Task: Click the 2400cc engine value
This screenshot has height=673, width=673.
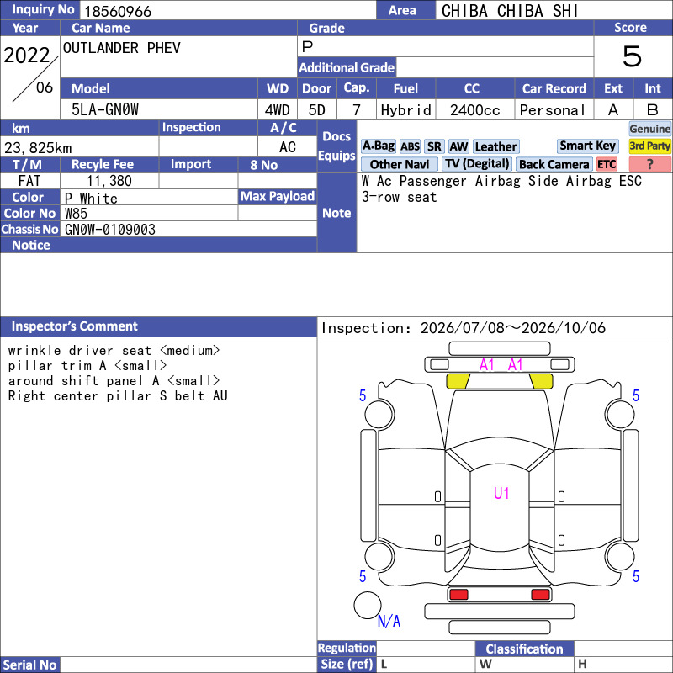Action: pyautogui.click(x=475, y=110)
